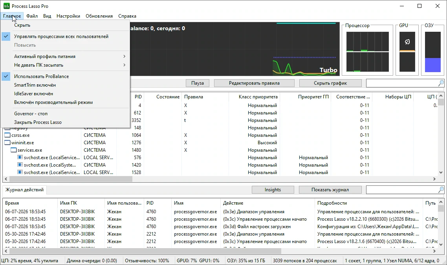Open the Справка menu
Screen dimensions: 447x265
pos(127,16)
